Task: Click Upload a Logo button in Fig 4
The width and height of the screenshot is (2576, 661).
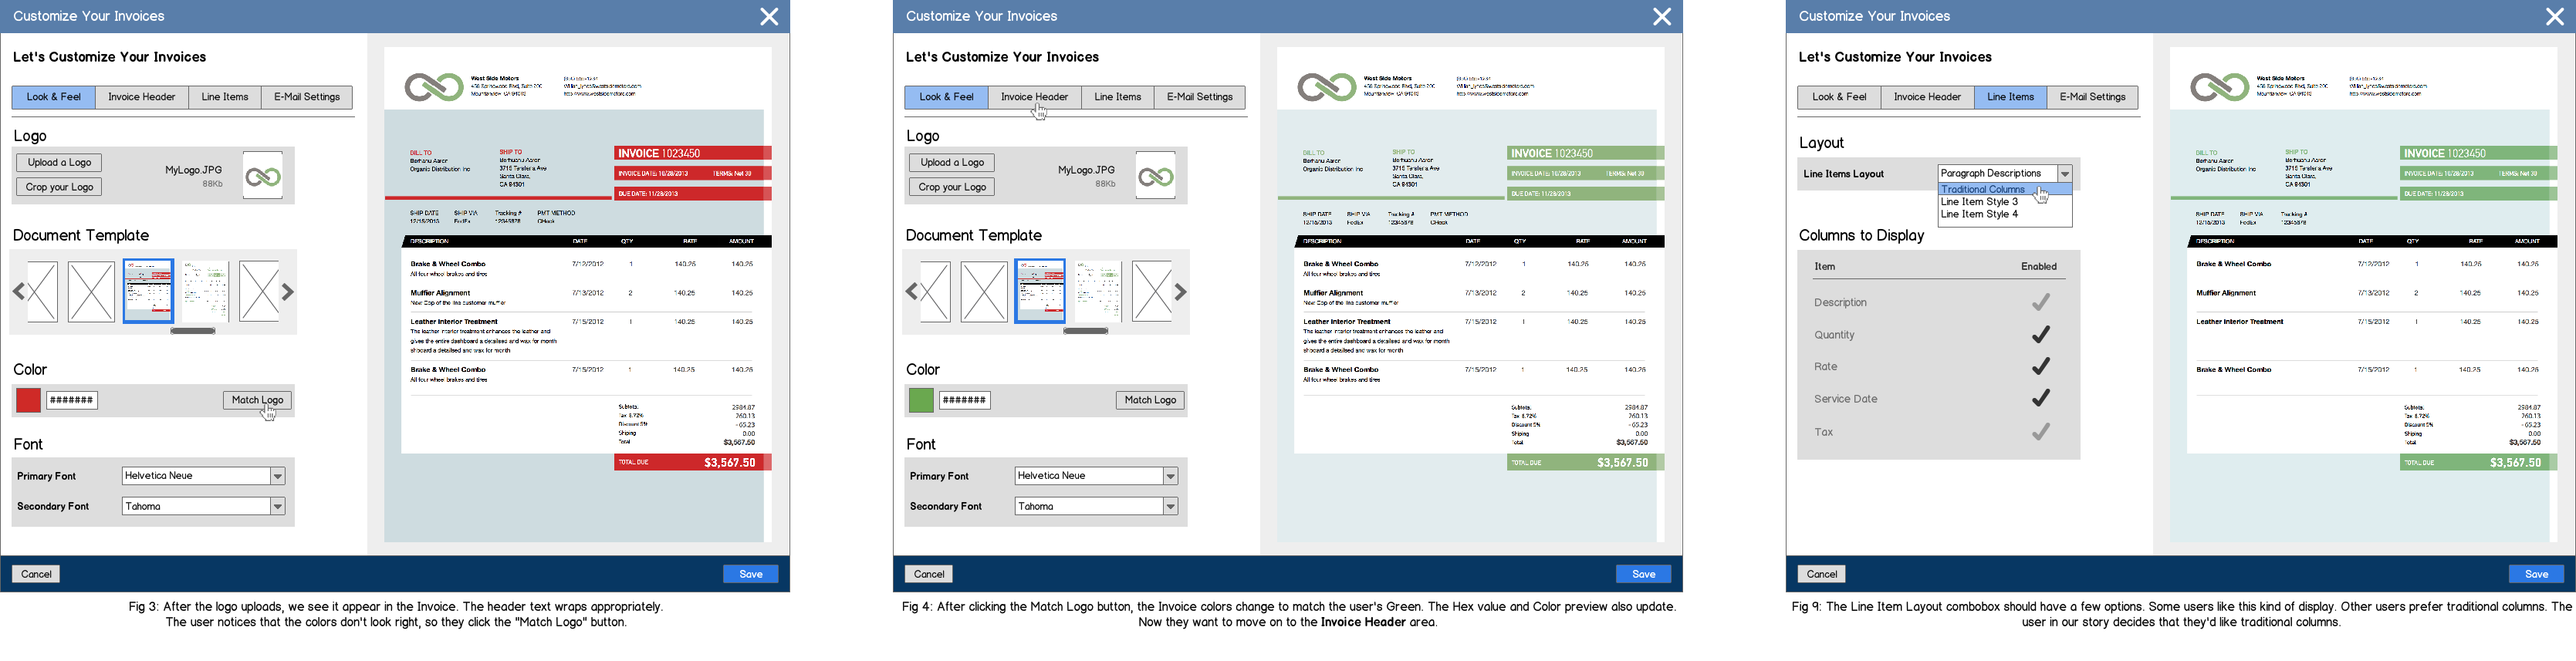Action: tap(952, 162)
